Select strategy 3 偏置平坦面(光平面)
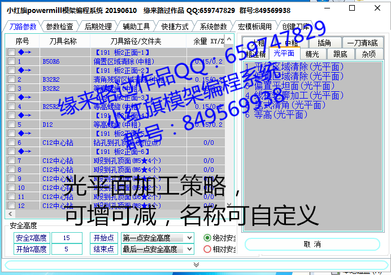The image size is (391, 275). [290, 86]
